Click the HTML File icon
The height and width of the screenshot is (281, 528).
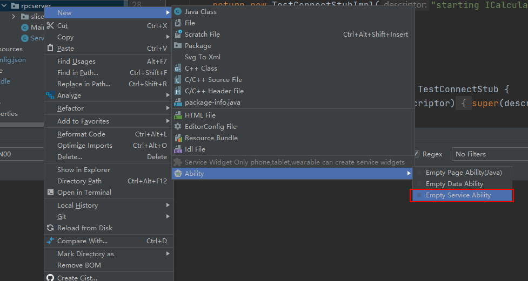pos(178,115)
